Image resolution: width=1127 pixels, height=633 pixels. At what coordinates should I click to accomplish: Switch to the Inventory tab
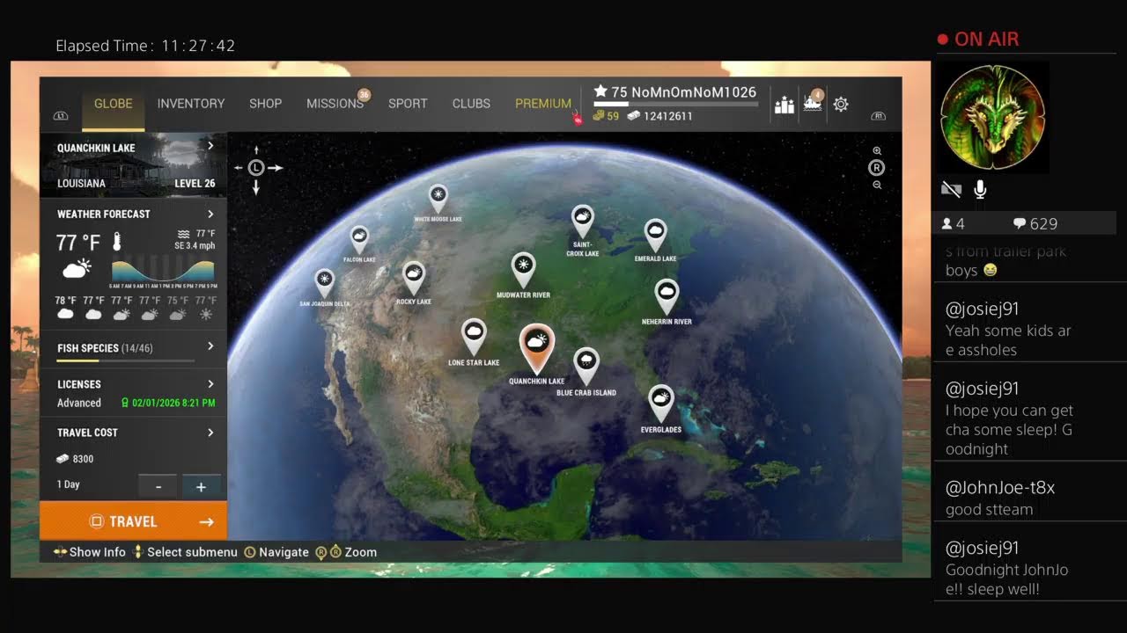coord(191,103)
